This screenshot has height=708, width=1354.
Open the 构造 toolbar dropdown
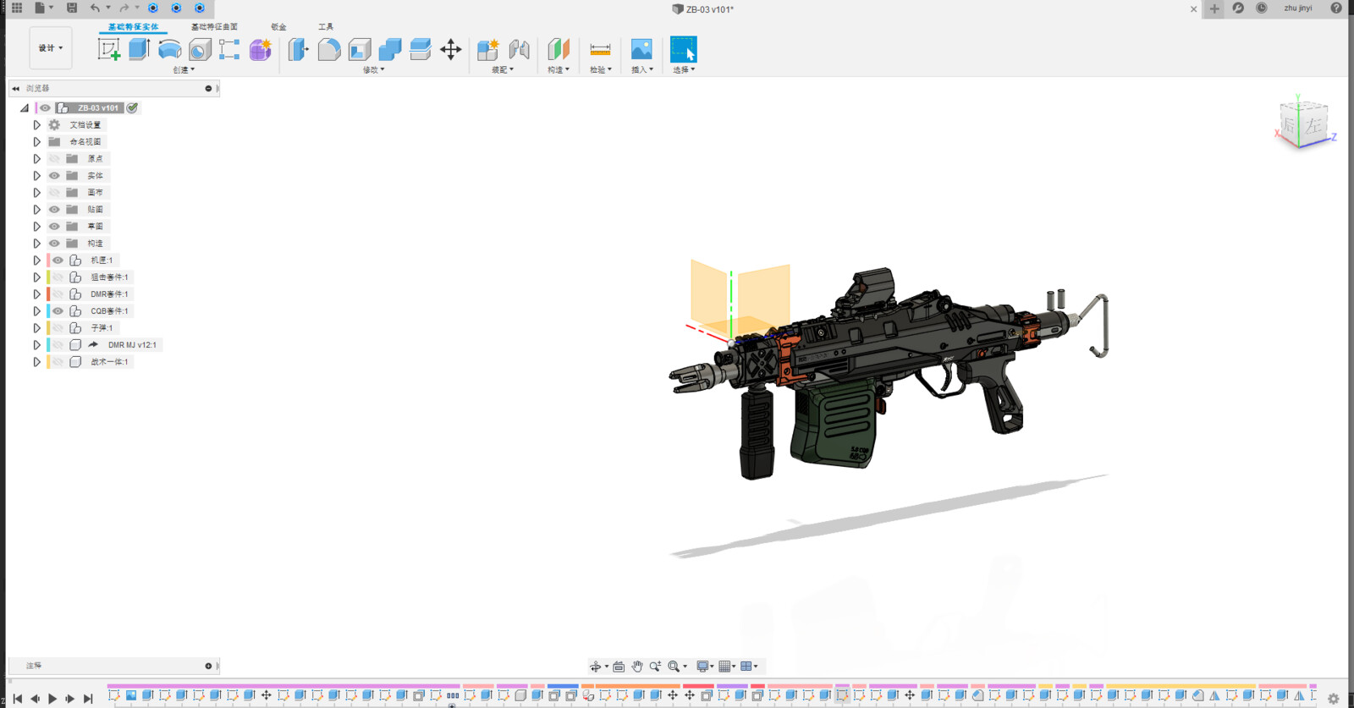(x=559, y=70)
